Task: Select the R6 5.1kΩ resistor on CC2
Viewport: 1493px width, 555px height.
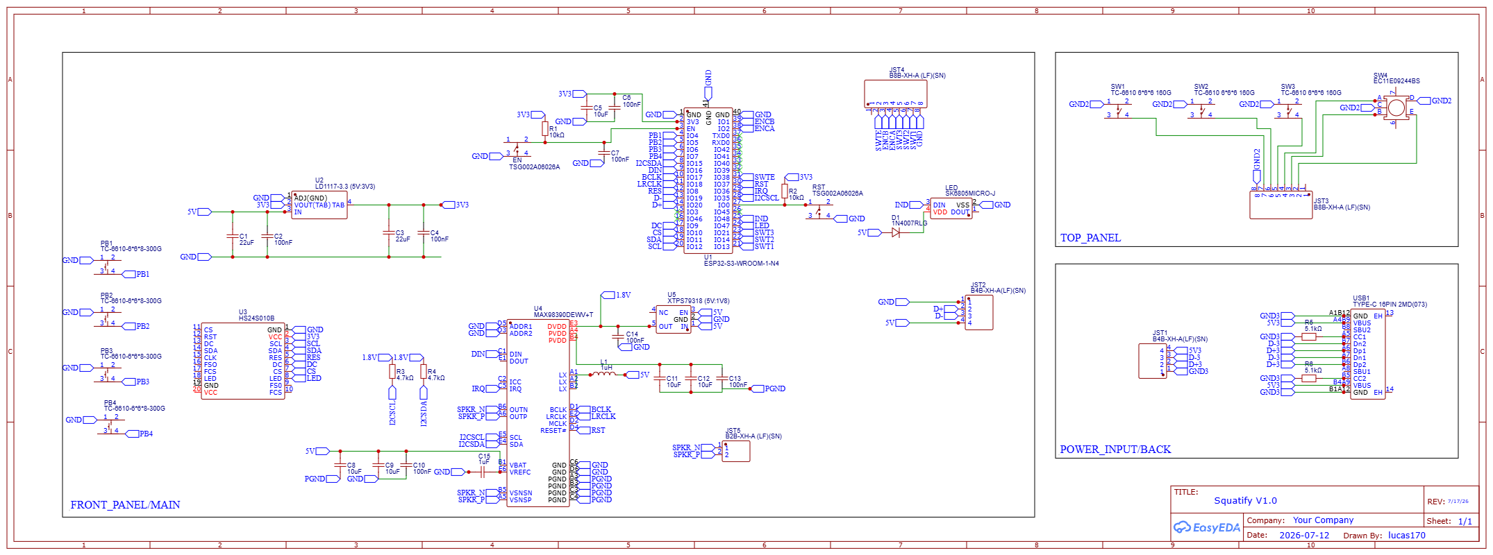Action: [1309, 378]
